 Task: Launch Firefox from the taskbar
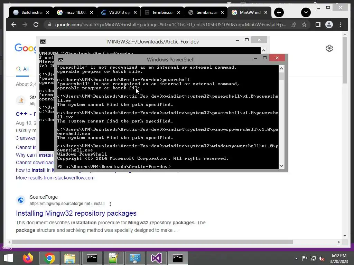pyautogui.click(x=28, y=258)
